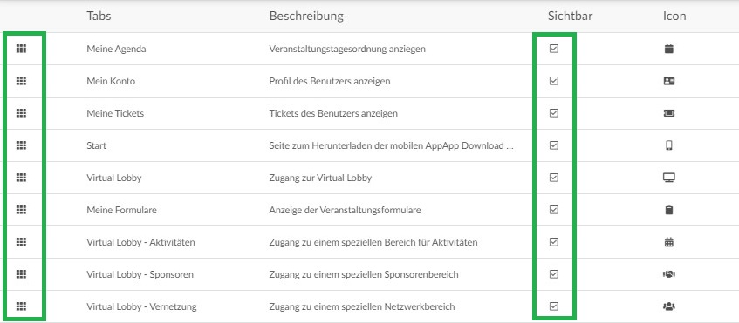Uncheck Sichtbar for Meine Agenda
Screen dimensions: 739x323
point(554,49)
